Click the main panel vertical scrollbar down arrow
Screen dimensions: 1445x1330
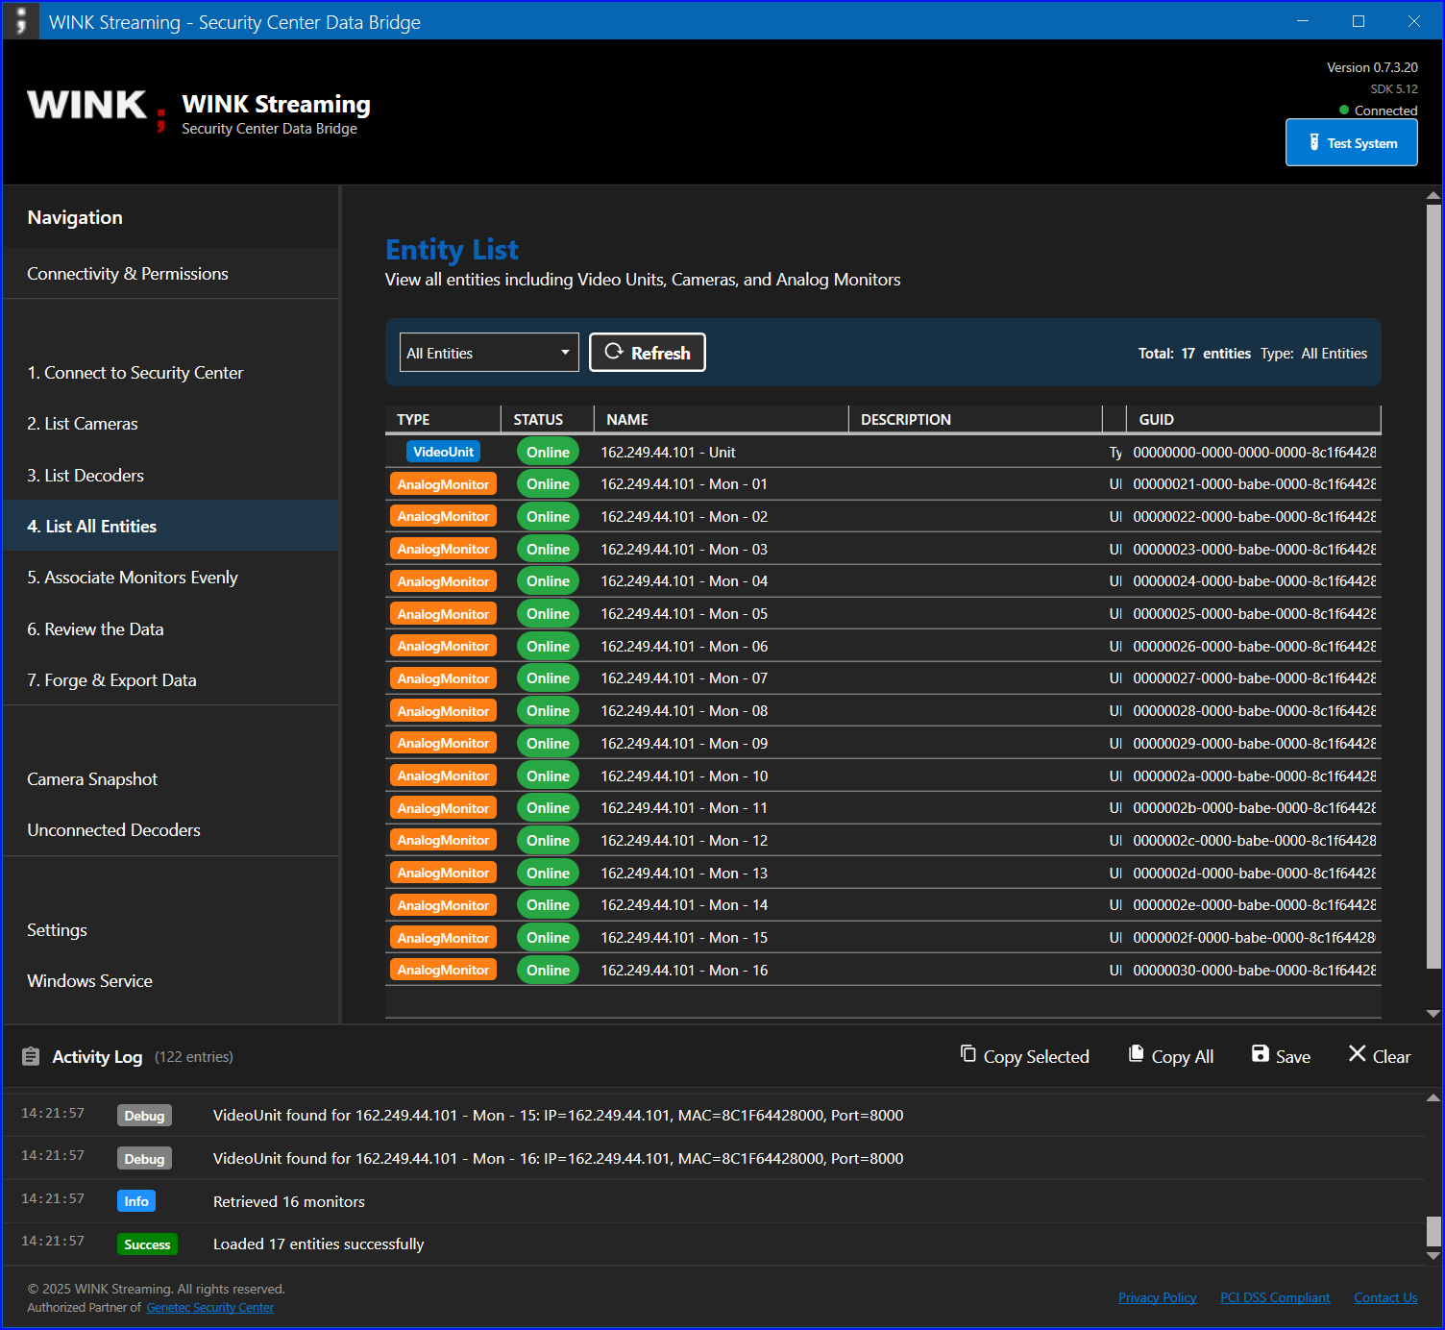pyautogui.click(x=1433, y=1013)
